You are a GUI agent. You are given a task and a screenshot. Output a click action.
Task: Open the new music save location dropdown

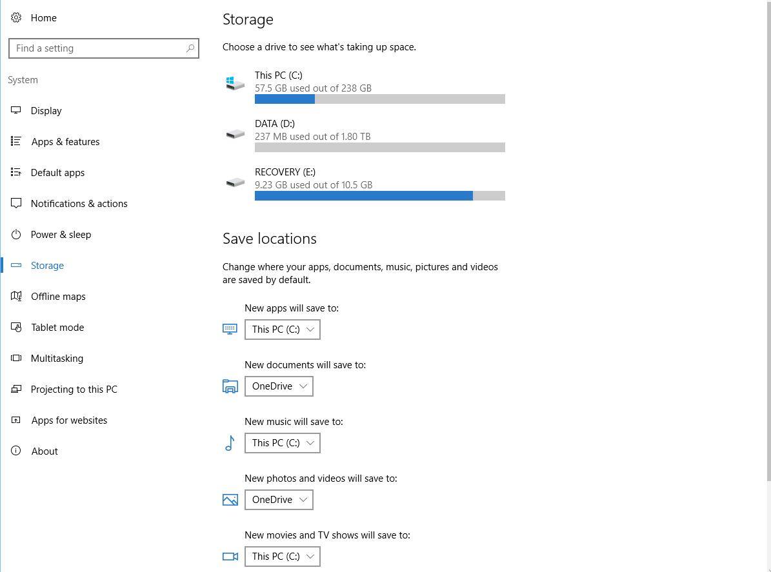pos(282,442)
